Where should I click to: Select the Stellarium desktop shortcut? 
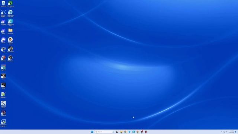point(3,113)
